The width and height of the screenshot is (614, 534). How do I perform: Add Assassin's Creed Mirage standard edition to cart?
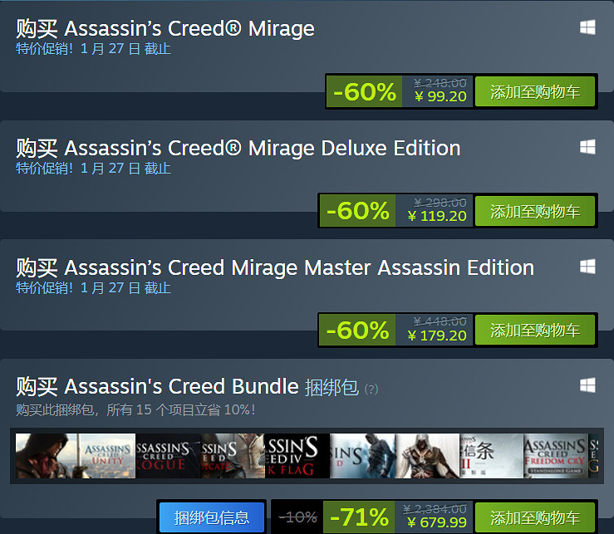click(535, 92)
